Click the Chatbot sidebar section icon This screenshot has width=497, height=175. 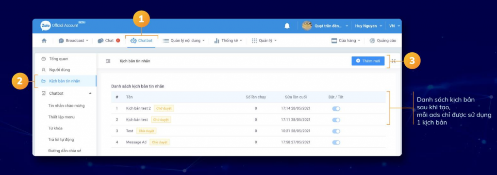pos(44,93)
